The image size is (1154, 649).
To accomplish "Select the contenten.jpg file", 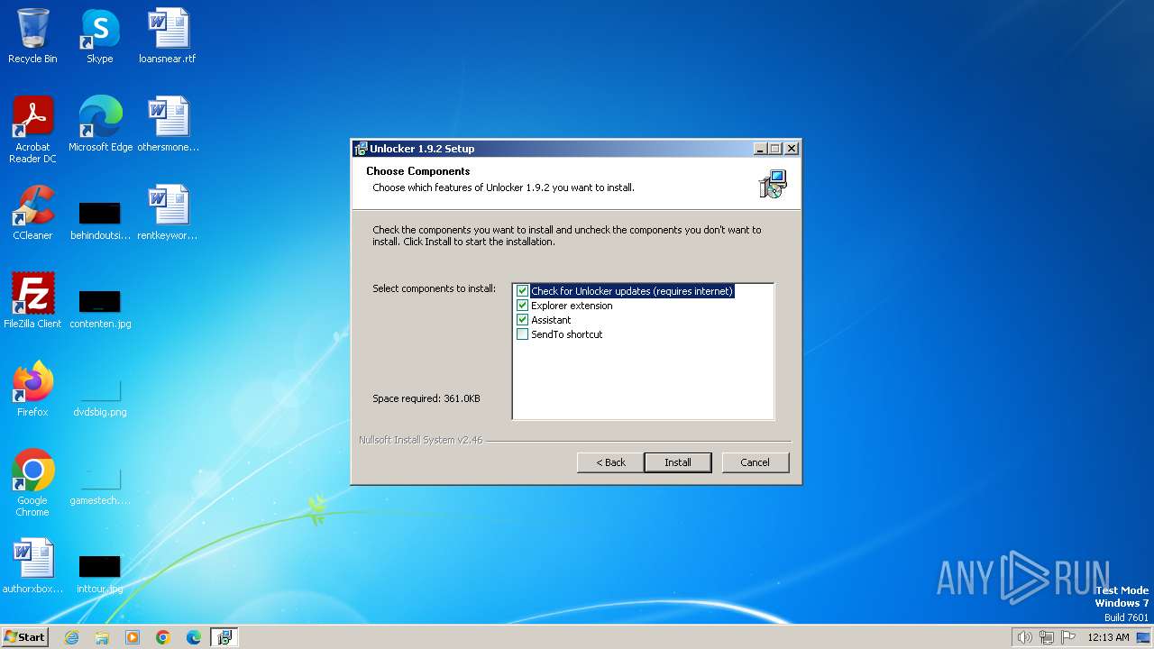I will (100, 308).
